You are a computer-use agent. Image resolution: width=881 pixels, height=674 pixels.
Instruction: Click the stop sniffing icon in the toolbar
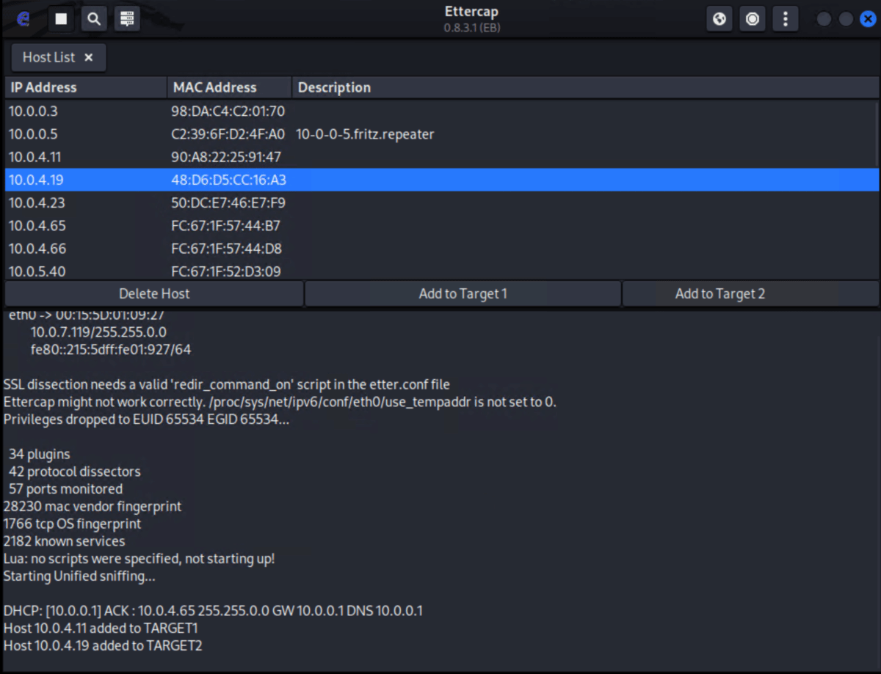tap(61, 18)
